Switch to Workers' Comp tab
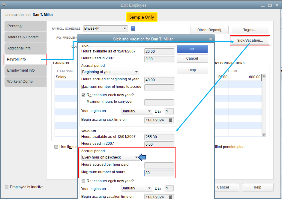Viewport: 282px width, 199px height. coord(25,82)
